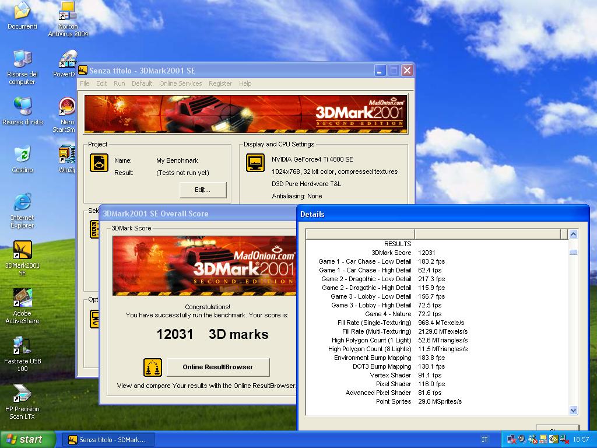Select the Advanced Pixel Shader row
Viewport: 597px width, 448px height.
437,393
